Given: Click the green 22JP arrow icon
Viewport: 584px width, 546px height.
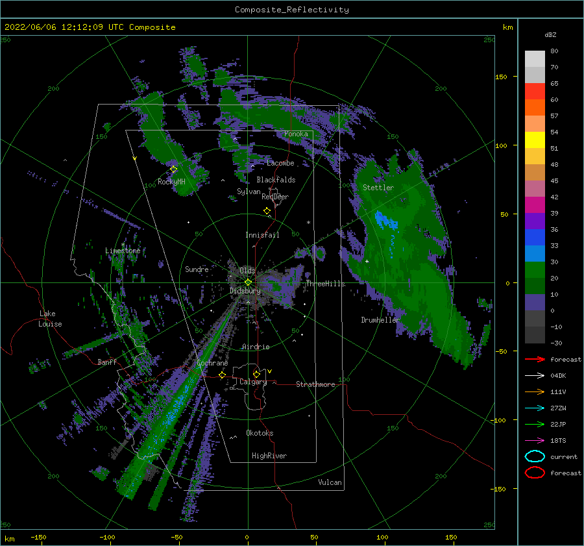Looking at the screenshot, I should coord(535,424).
